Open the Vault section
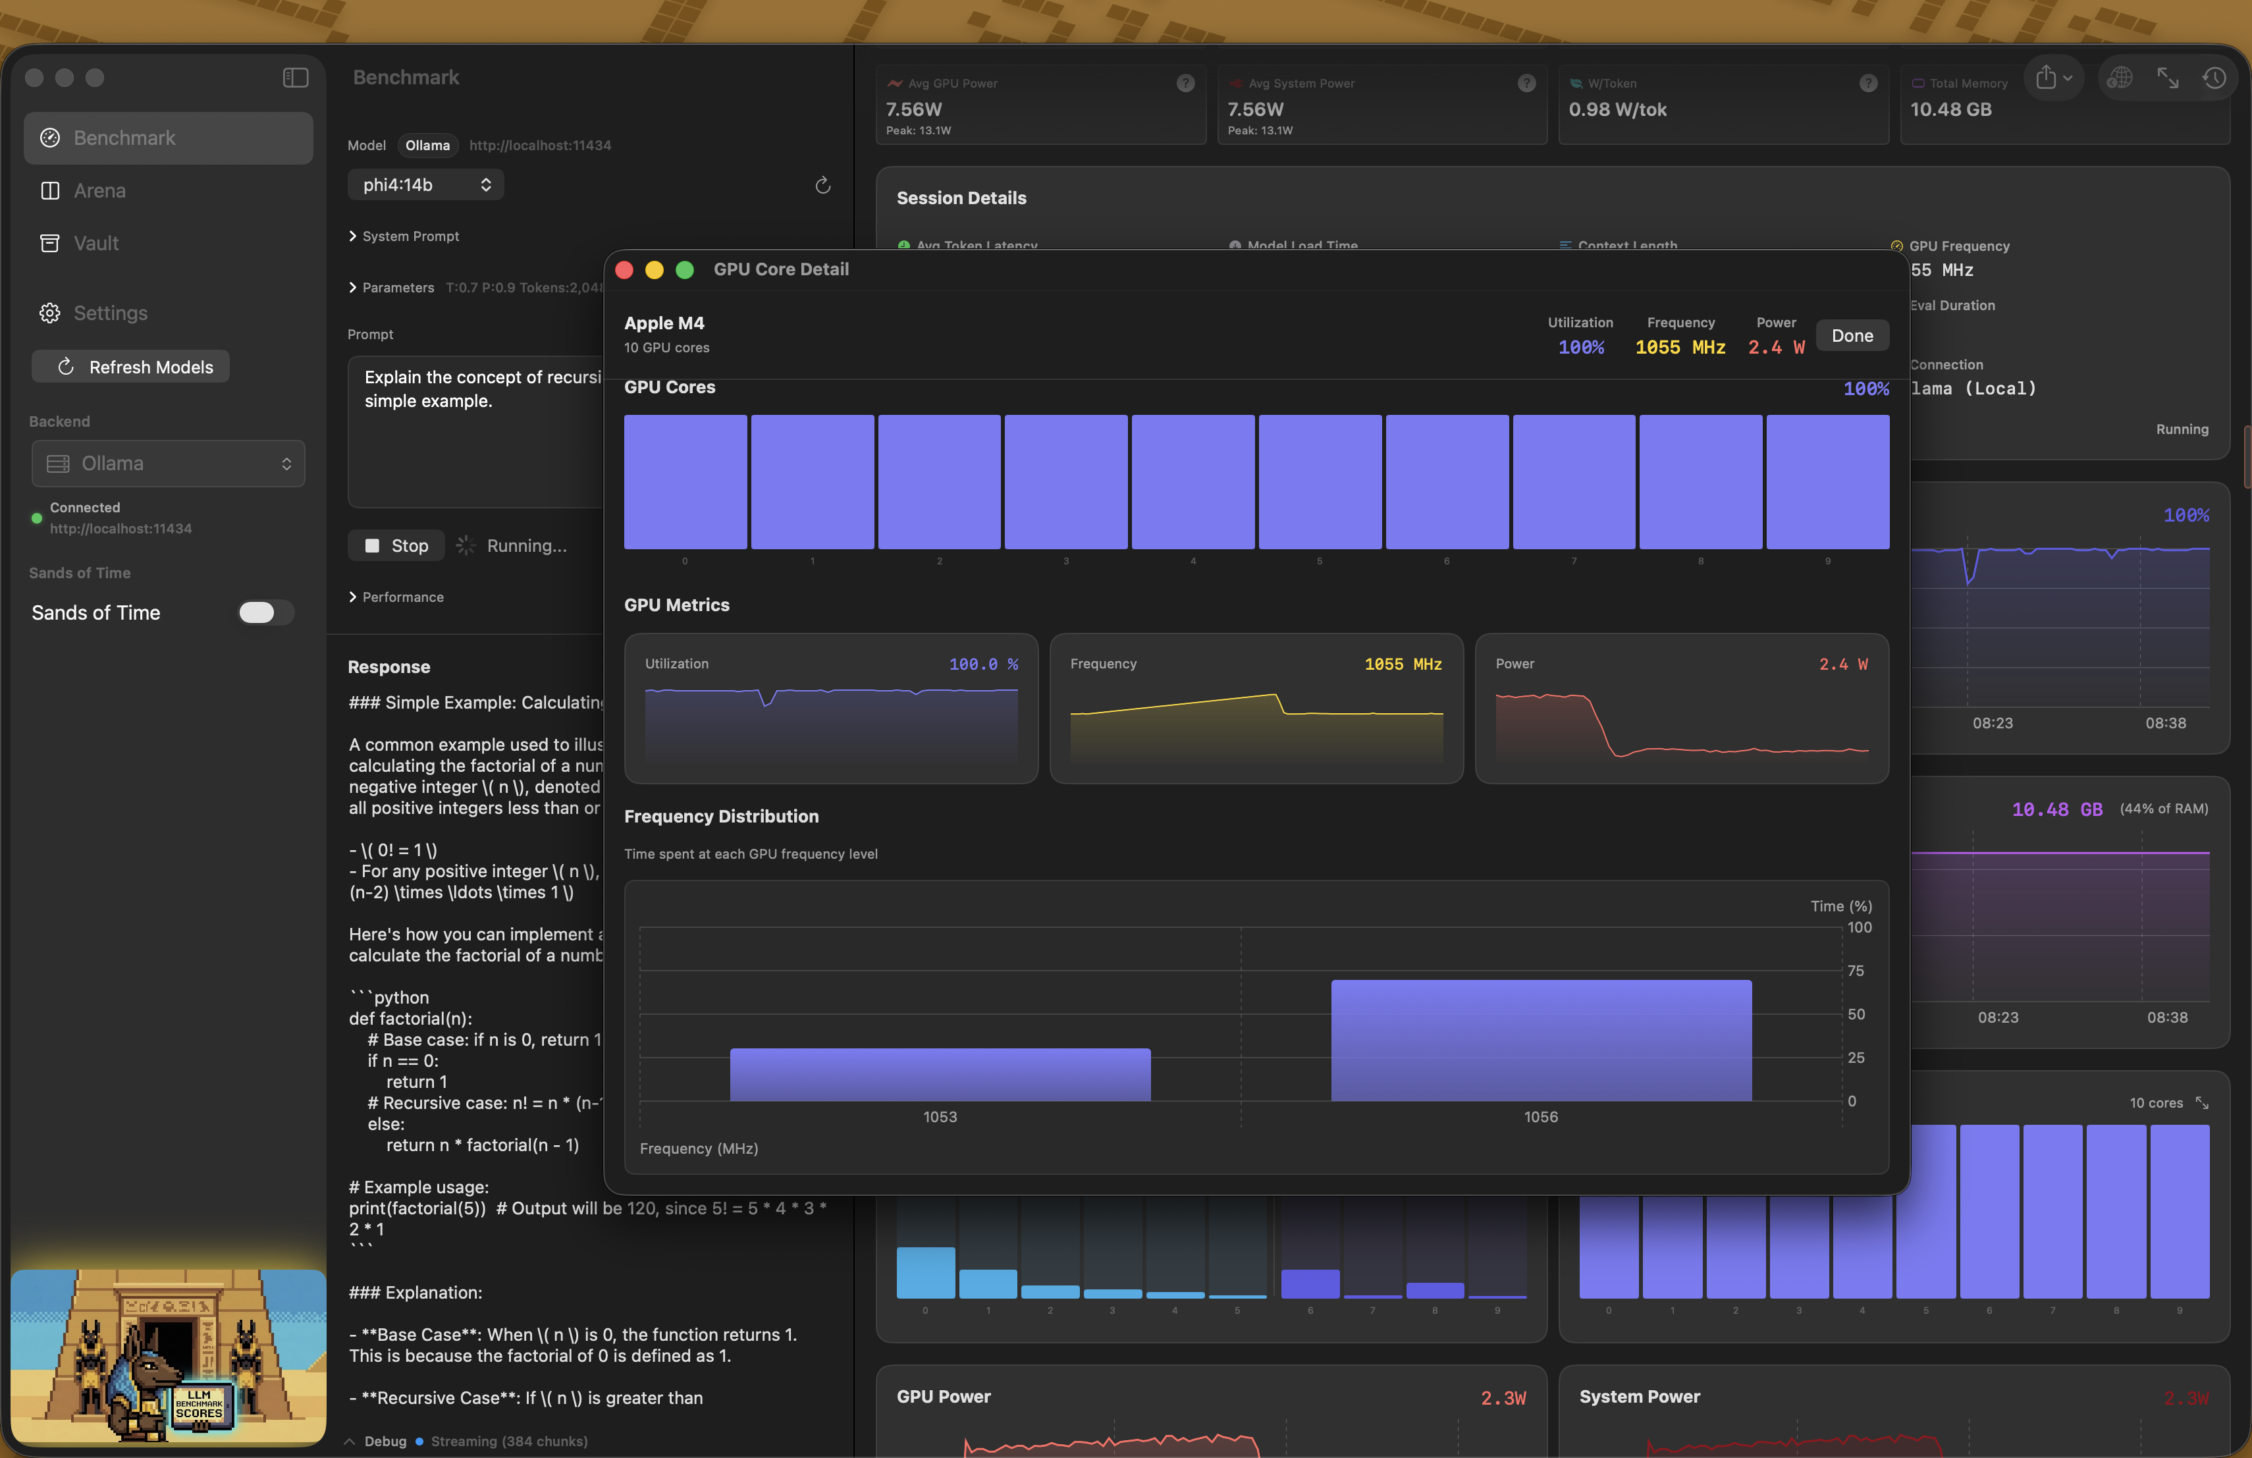Image resolution: width=2252 pixels, height=1458 pixels. point(169,243)
